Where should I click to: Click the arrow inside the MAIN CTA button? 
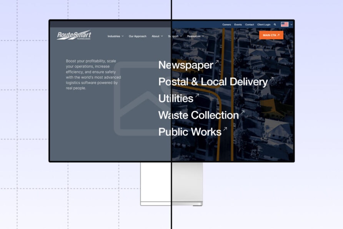tap(278, 35)
